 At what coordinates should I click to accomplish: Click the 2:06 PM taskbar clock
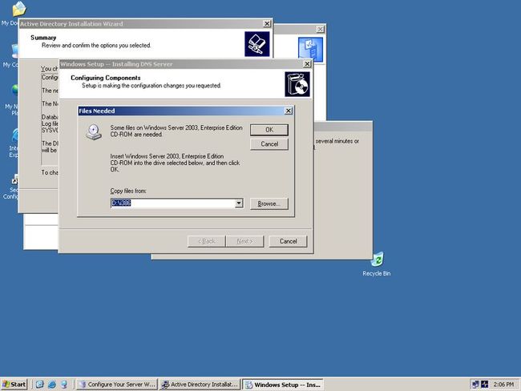[x=503, y=385]
